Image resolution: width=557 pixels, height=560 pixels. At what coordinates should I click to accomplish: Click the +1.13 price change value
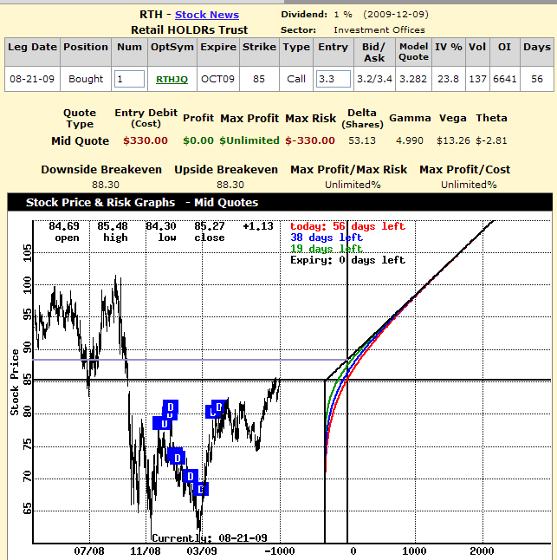(x=257, y=226)
